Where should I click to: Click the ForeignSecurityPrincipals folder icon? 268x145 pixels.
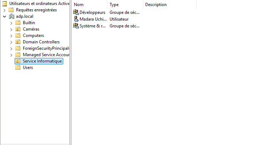[18, 48]
